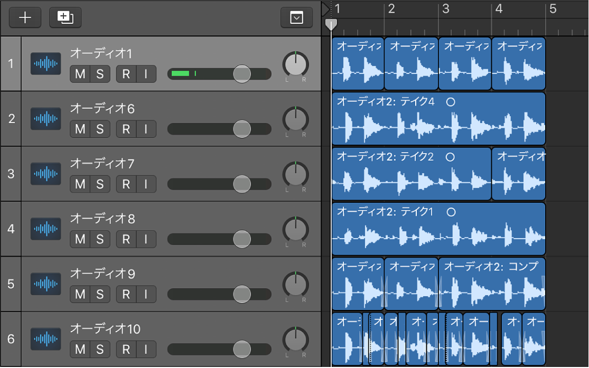This screenshot has height=368, width=589.
Task: Select track number 6 in the header
Action: pos(11,338)
